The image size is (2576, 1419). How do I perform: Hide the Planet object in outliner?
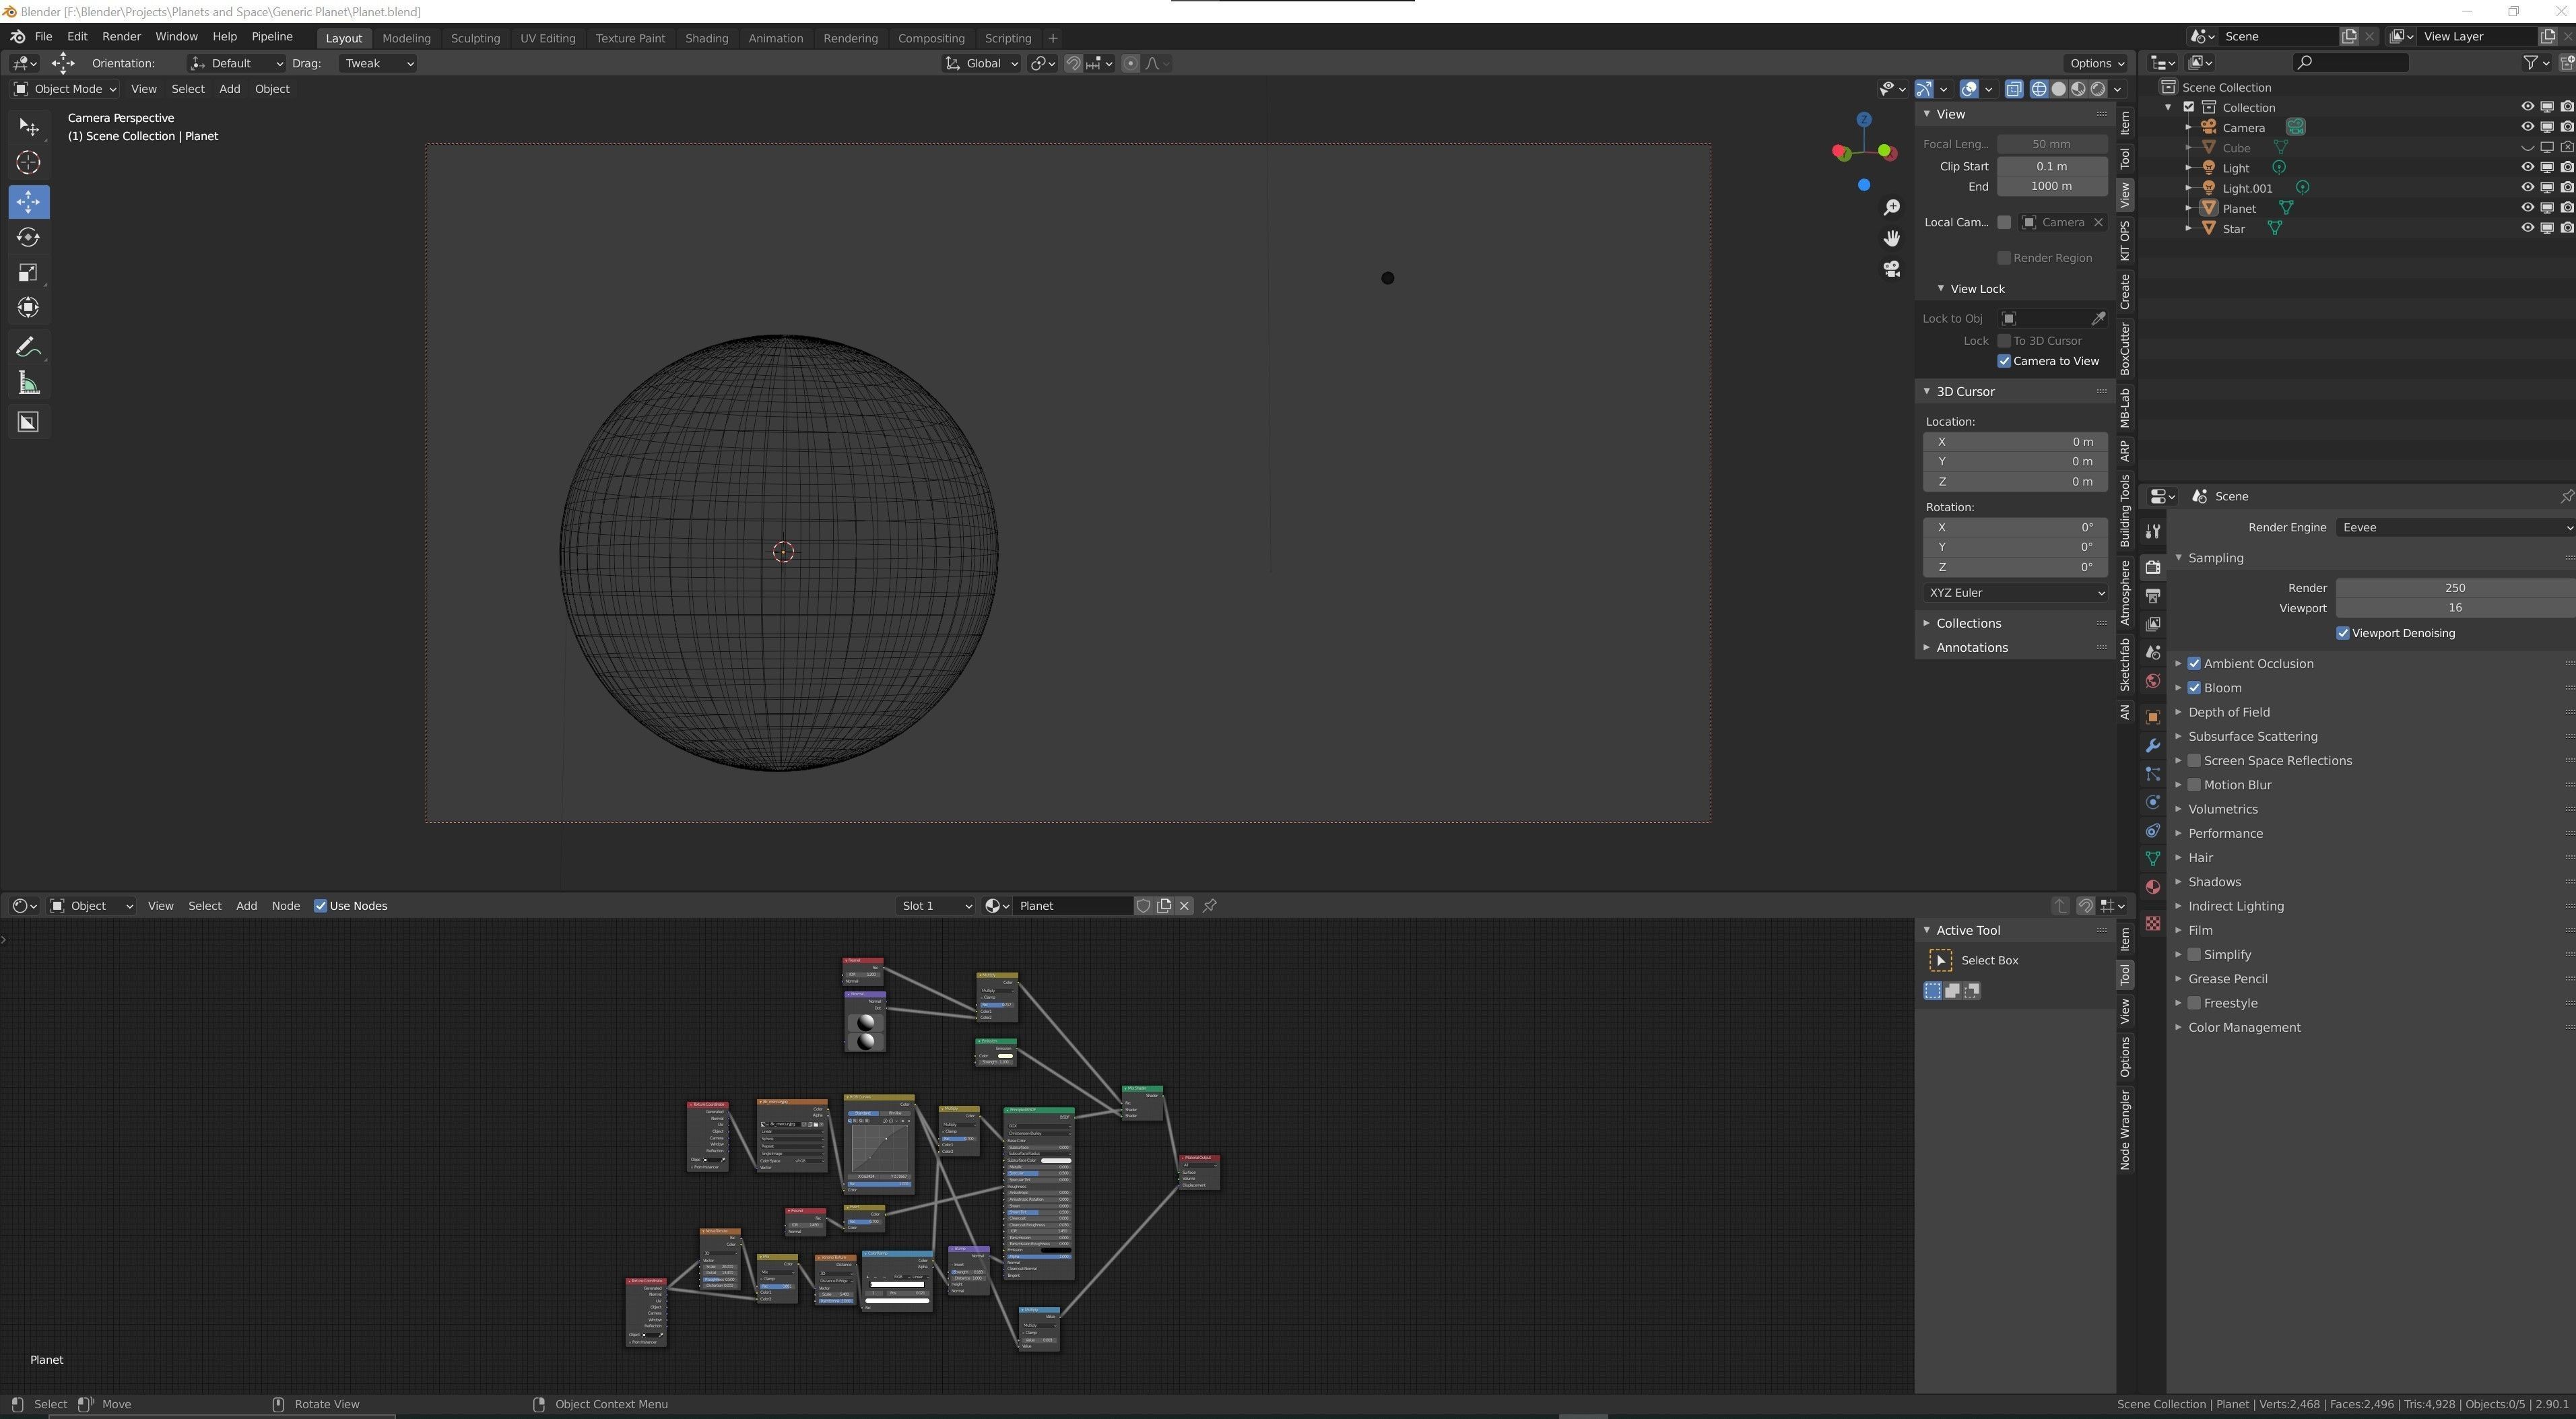2527,208
